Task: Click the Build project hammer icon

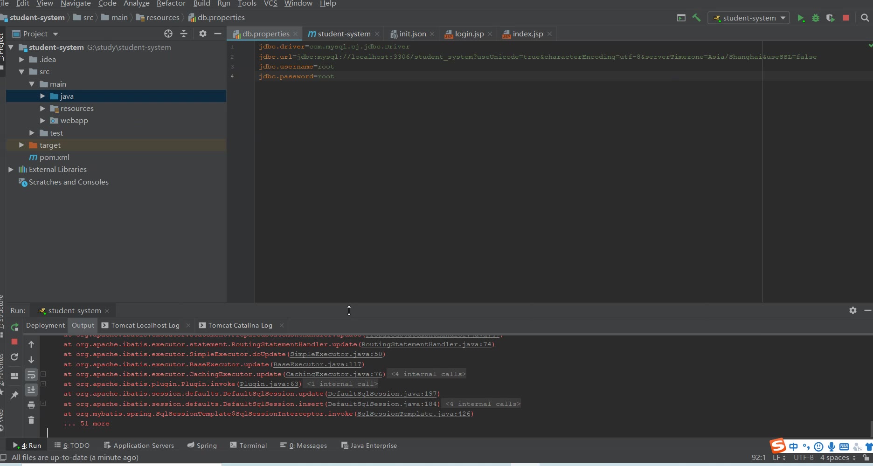Action: 696,18
